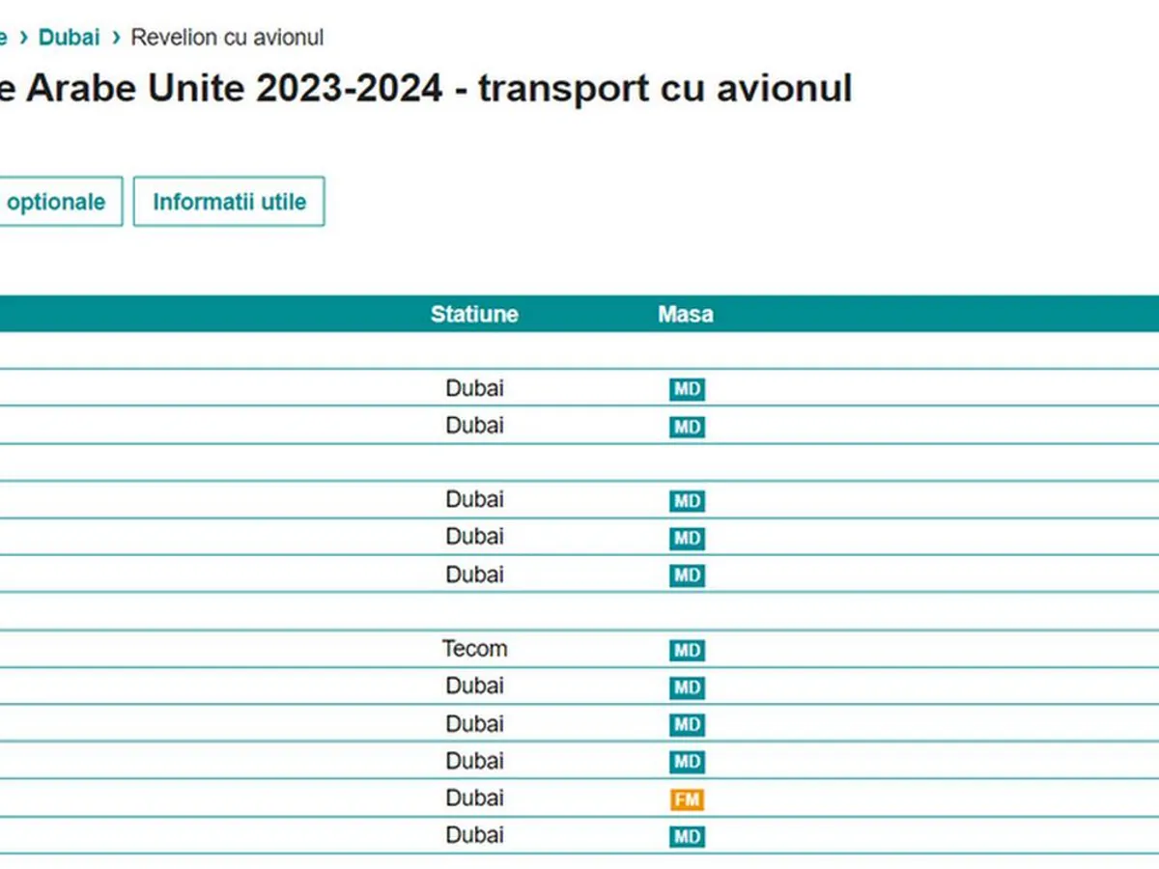
Task: Click the Masa column header
Action: click(x=686, y=314)
